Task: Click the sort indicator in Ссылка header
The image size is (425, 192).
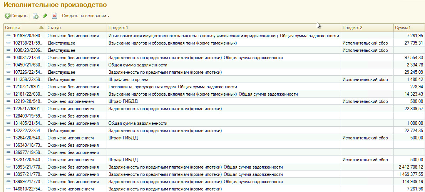Action: [41, 28]
